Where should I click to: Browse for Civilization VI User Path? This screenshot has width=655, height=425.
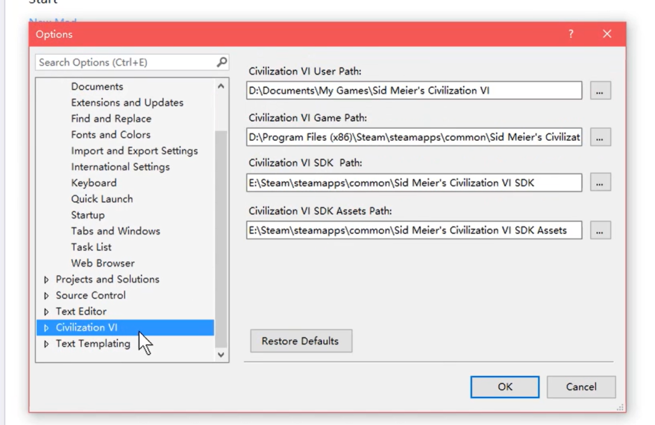[x=600, y=90]
